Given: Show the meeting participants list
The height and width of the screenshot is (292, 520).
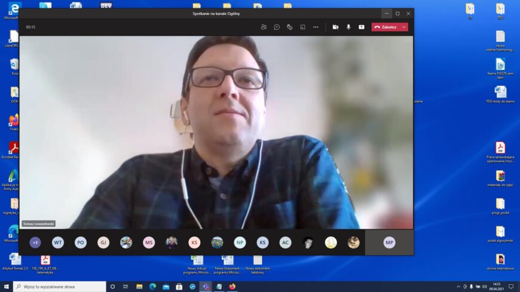Looking at the screenshot, I should click(x=264, y=27).
